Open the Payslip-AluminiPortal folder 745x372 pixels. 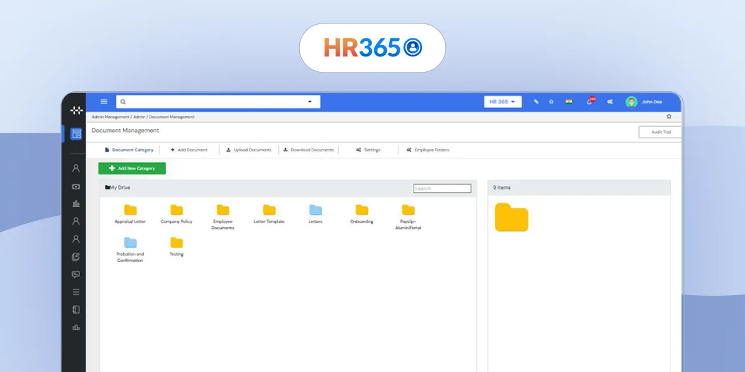[408, 217]
